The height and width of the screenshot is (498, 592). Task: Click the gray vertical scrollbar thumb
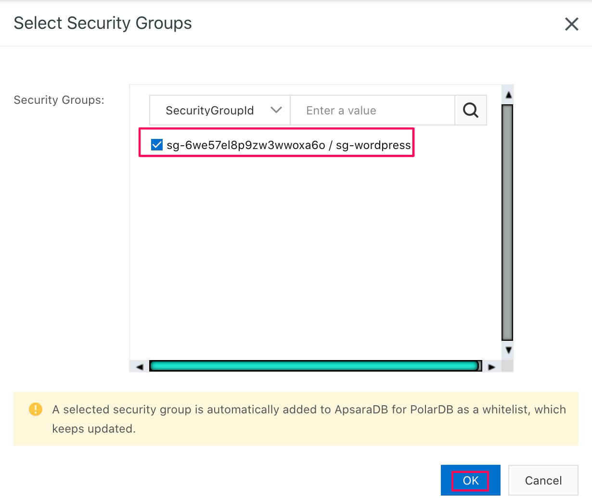(507, 223)
